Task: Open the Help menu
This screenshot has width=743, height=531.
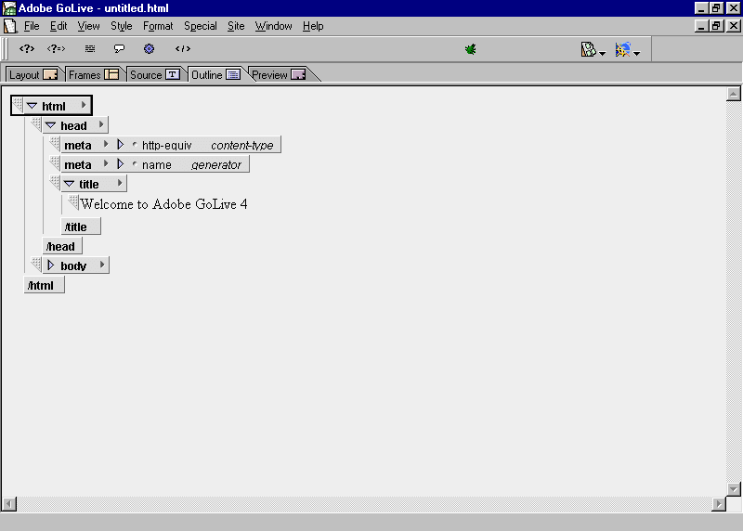Action: (x=313, y=26)
